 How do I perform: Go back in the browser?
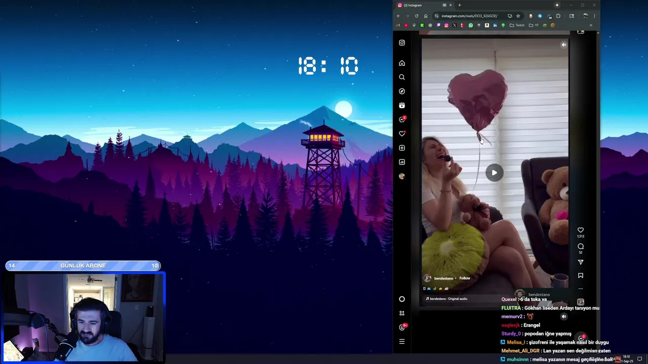398,16
